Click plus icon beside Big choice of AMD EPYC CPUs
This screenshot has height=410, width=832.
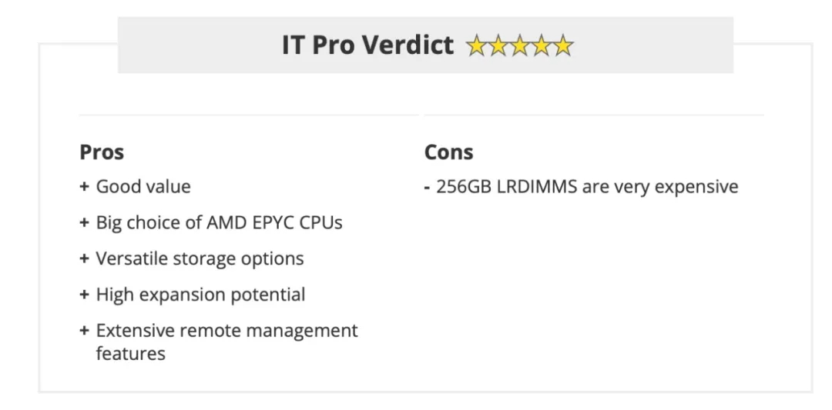pos(84,222)
